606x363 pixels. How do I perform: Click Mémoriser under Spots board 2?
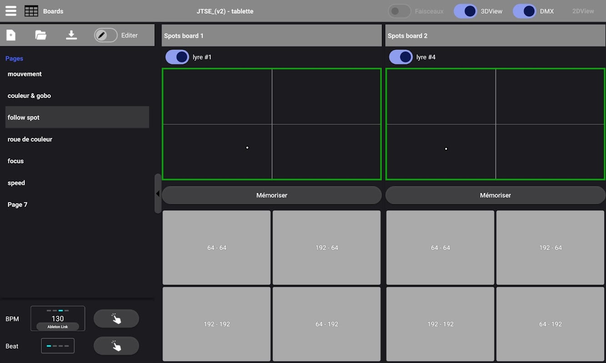496,195
